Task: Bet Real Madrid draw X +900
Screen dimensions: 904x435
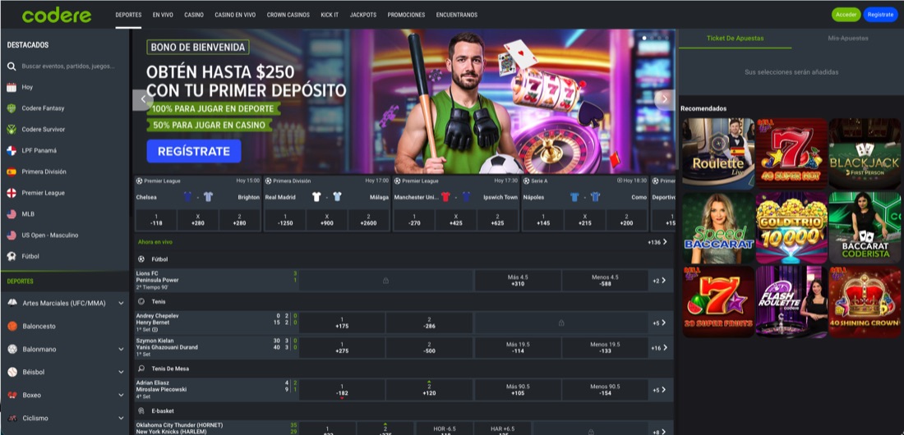Action: (x=327, y=220)
